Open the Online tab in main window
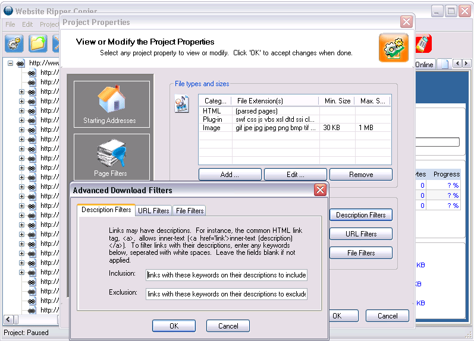 424,64
